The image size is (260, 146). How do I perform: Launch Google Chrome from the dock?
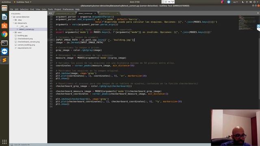click(4, 34)
